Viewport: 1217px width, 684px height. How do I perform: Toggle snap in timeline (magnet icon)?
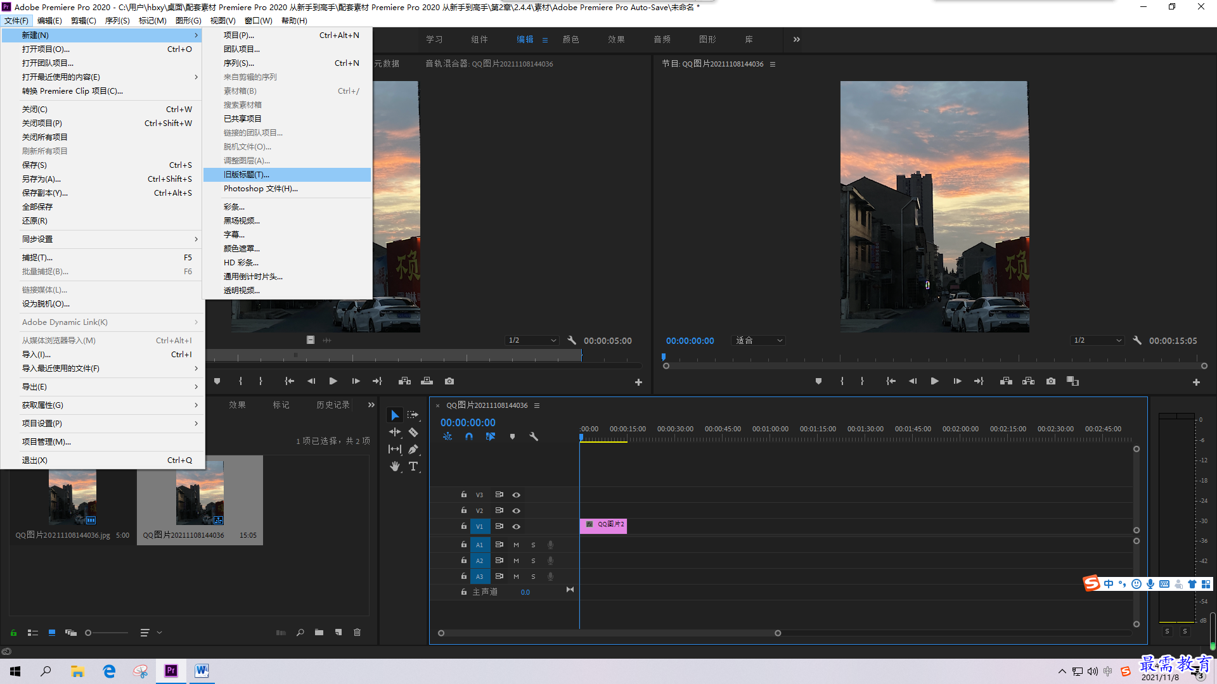point(469,436)
